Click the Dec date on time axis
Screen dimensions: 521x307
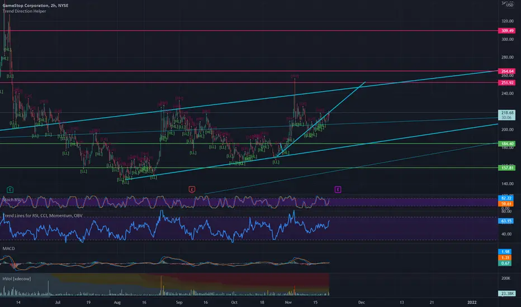click(362, 303)
